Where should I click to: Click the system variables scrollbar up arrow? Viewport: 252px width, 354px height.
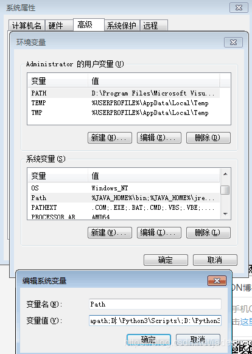click(225, 174)
